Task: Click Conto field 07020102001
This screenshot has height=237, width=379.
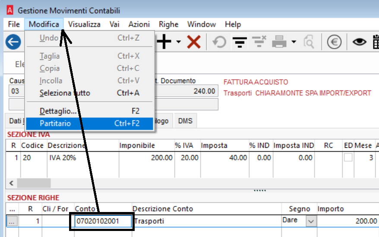Action: pyautogui.click(x=103, y=221)
